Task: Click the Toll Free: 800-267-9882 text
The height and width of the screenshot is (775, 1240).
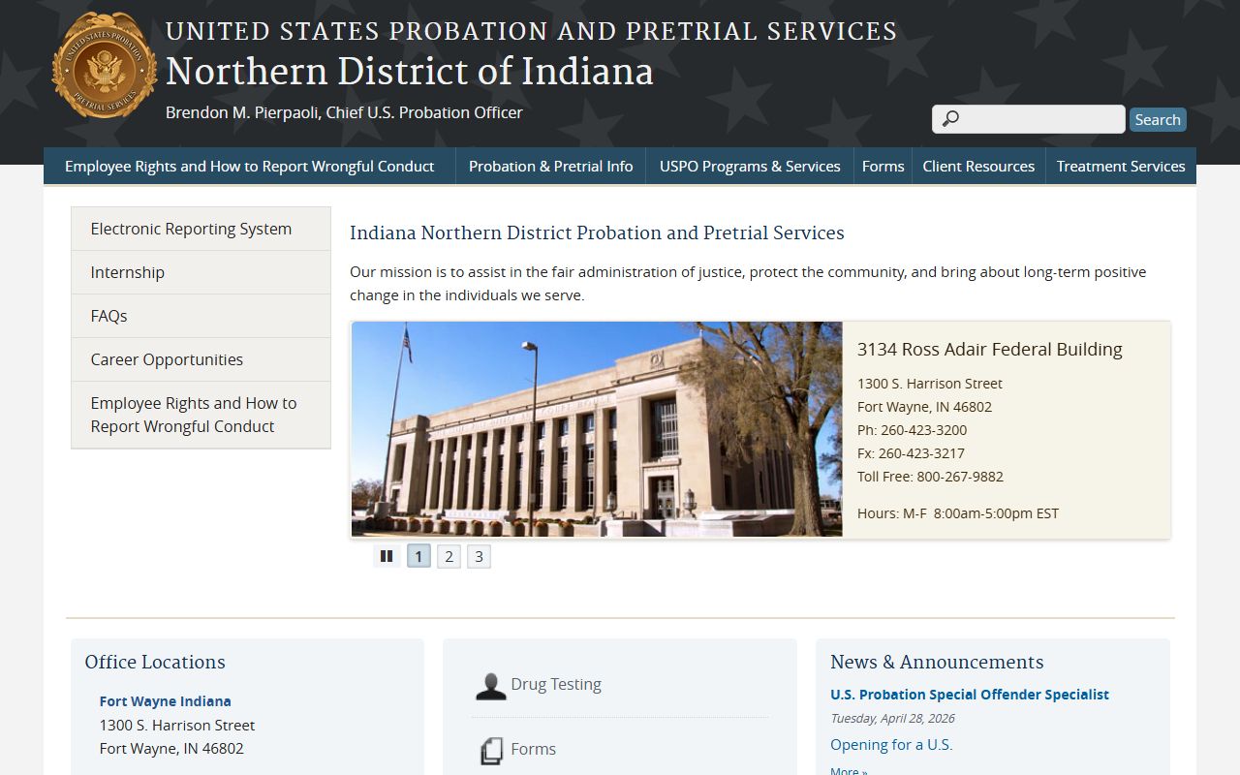Action: [x=930, y=477]
